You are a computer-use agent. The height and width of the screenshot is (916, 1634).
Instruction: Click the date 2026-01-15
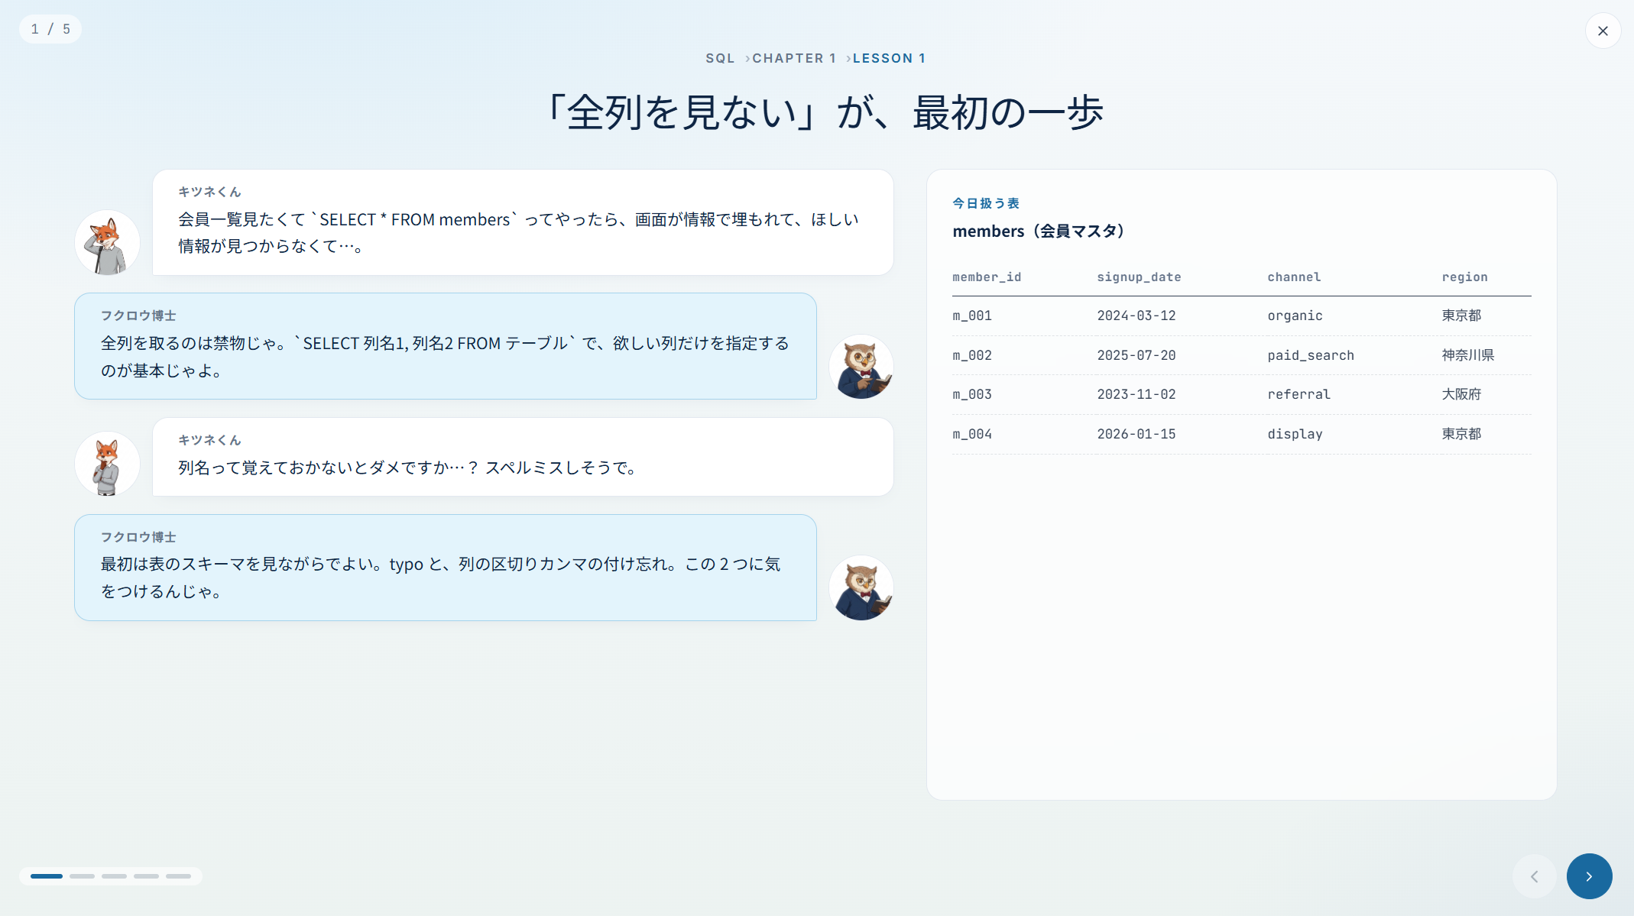pyautogui.click(x=1136, y=434)
